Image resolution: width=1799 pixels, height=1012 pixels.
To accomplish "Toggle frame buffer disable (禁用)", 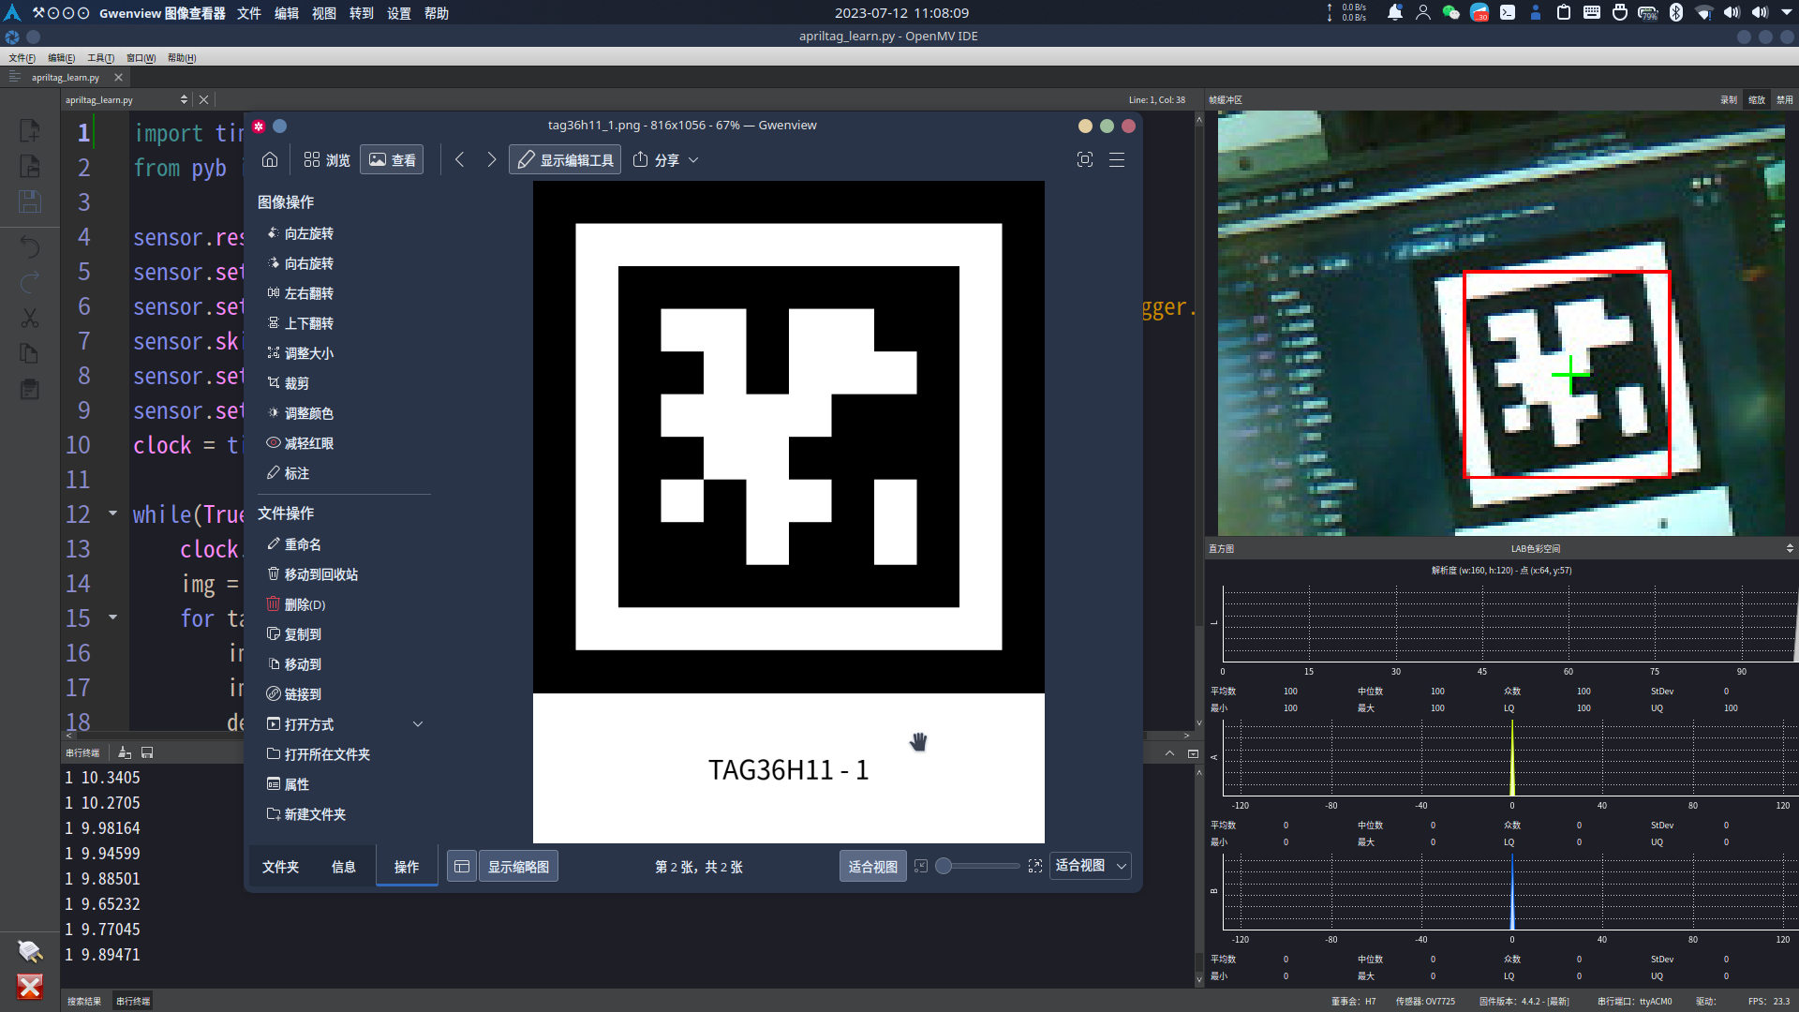I will [x=1785, y=99].
